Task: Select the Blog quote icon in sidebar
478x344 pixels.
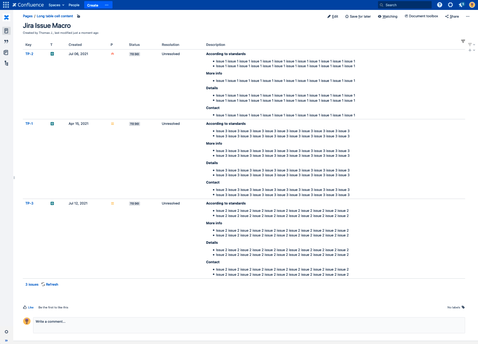Action: pyautogui.click(x=6, y=41)
